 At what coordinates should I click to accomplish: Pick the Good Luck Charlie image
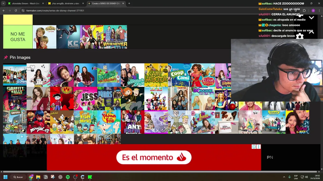click(132, 75)
